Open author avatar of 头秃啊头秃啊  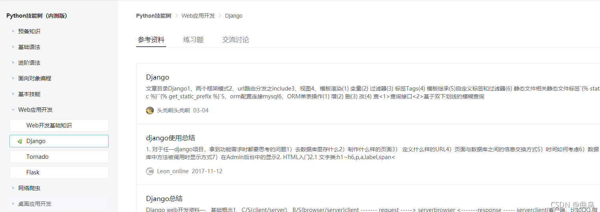[x=150, y=111]
